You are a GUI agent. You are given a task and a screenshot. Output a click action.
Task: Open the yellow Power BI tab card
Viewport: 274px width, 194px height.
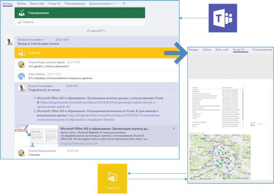coord(96,53)
